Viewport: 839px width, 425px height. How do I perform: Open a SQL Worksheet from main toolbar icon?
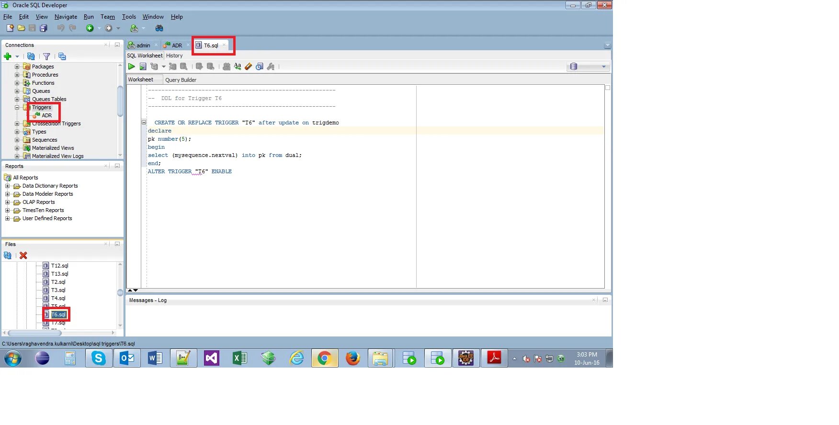[134, 28]
